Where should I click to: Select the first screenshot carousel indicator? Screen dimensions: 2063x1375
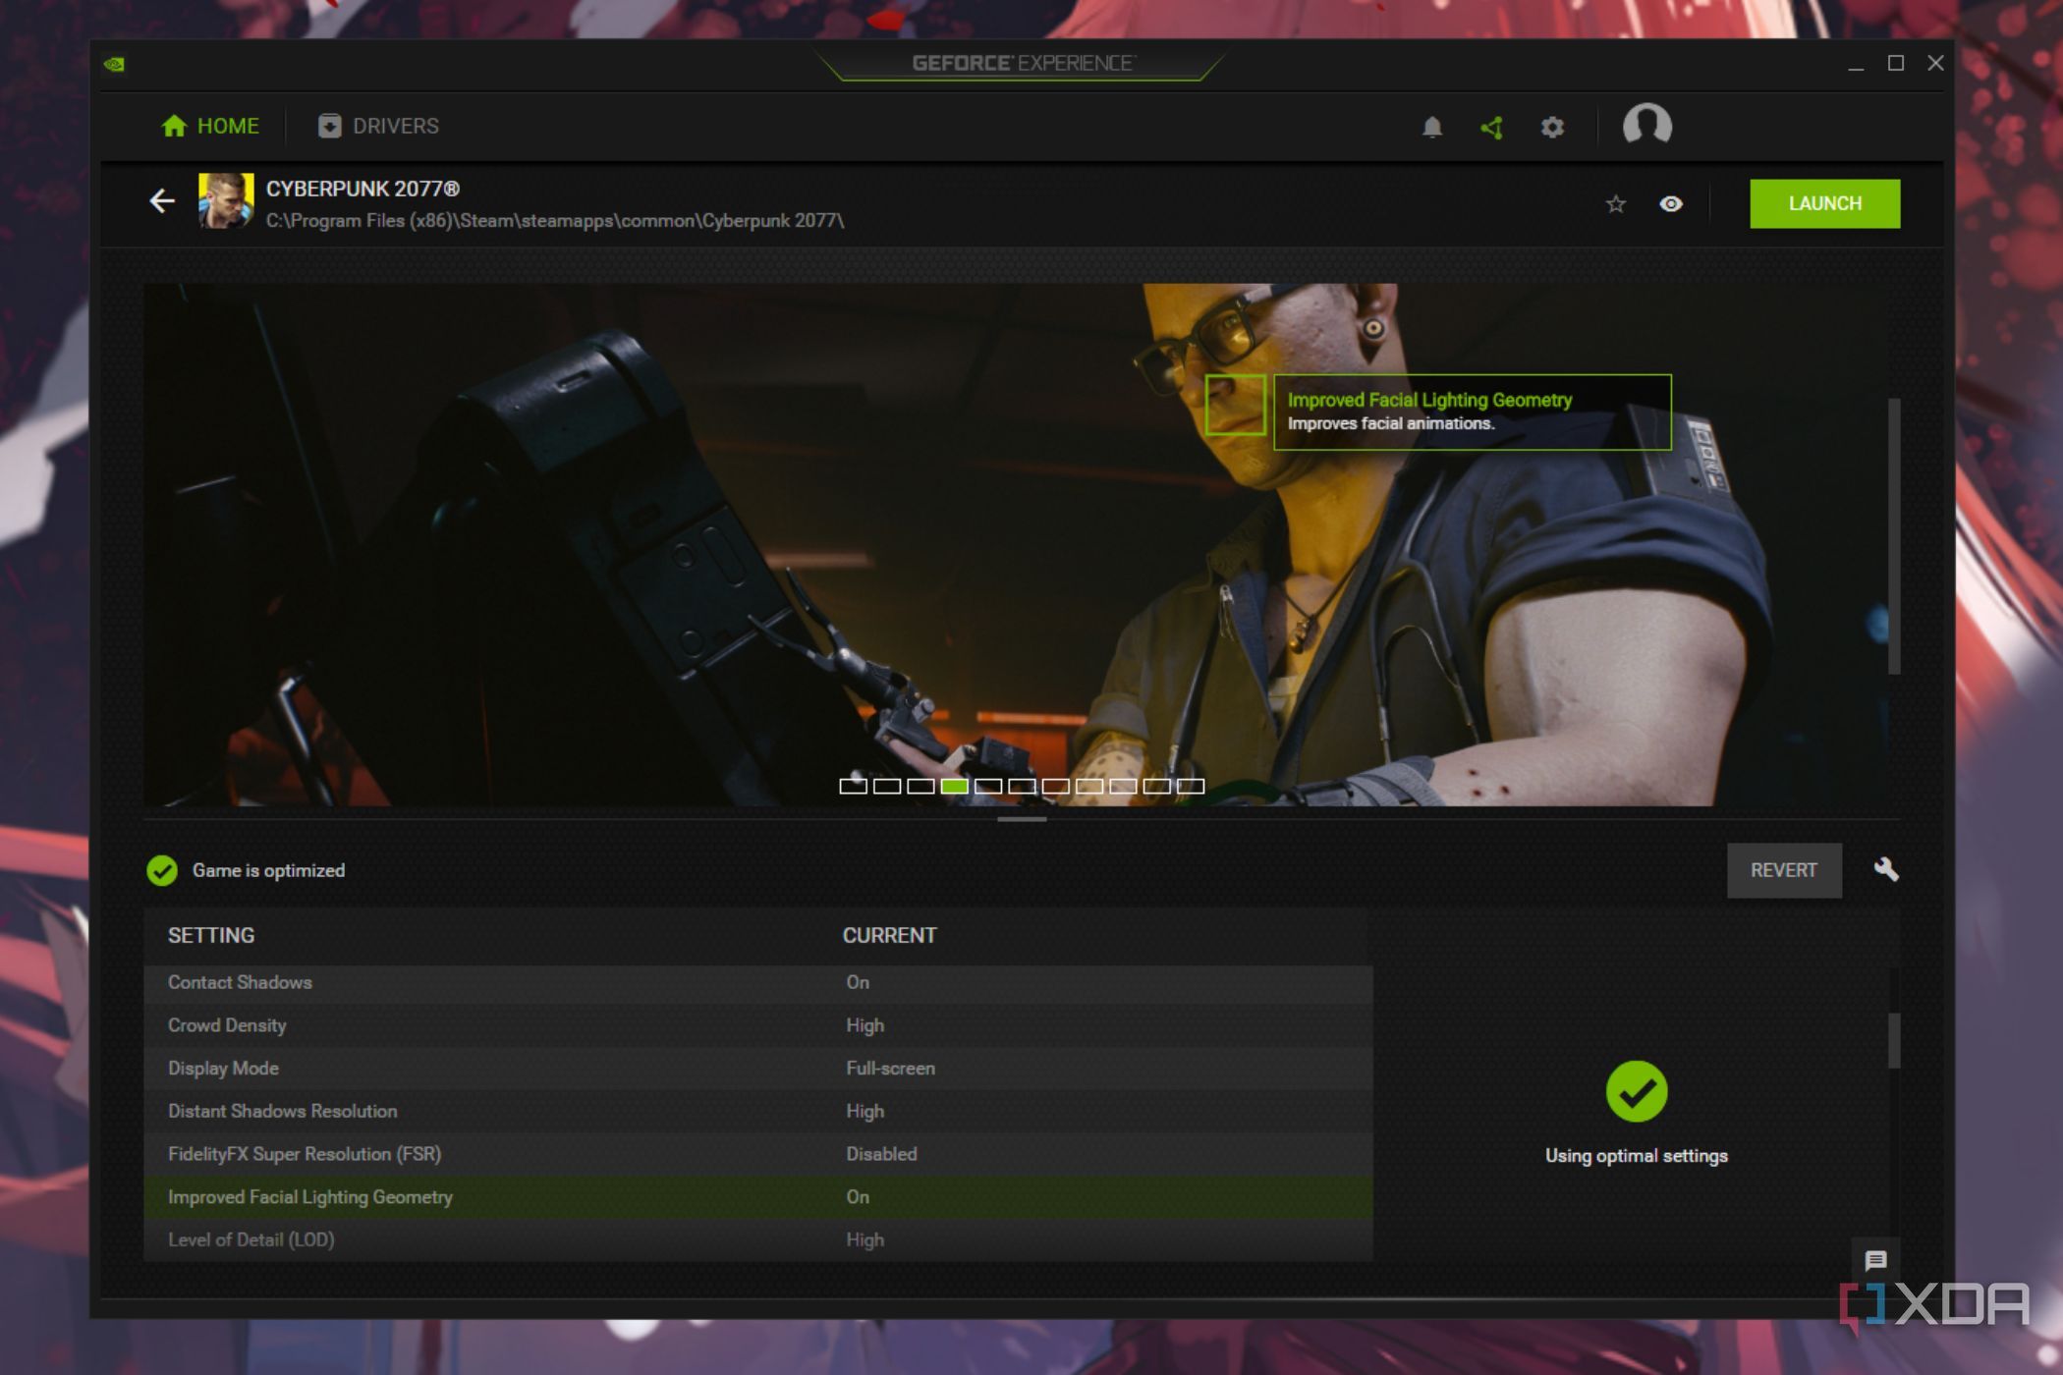(x=853, y=786)
